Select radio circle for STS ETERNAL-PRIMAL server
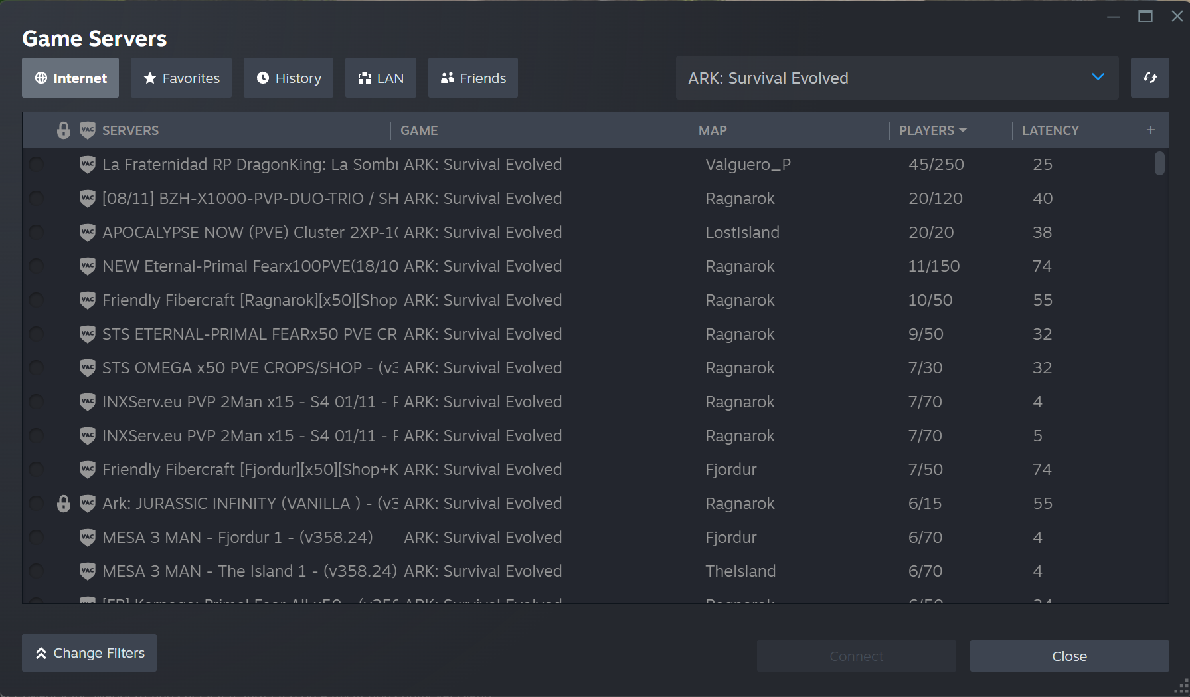 coord(37,334)
